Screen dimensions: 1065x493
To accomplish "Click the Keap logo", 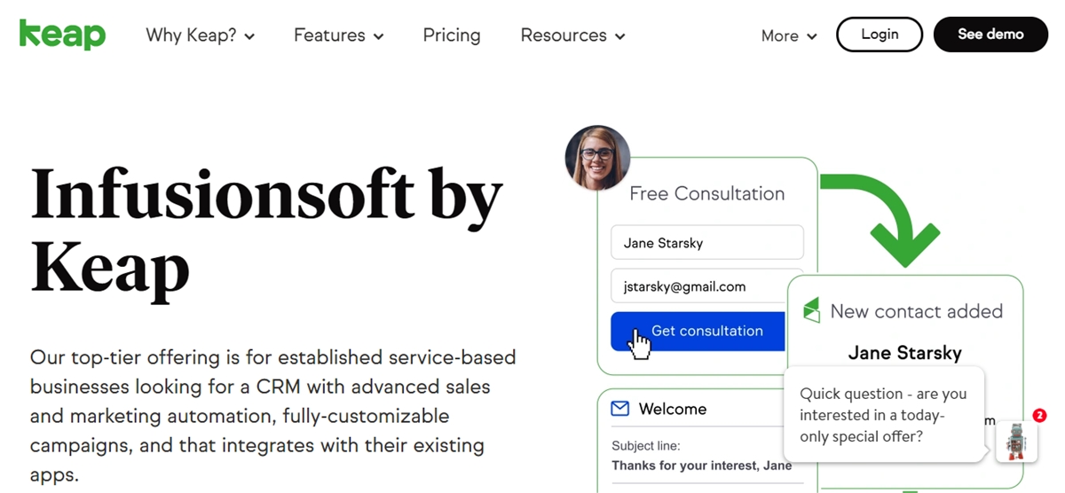I will [x=62, y=35].
